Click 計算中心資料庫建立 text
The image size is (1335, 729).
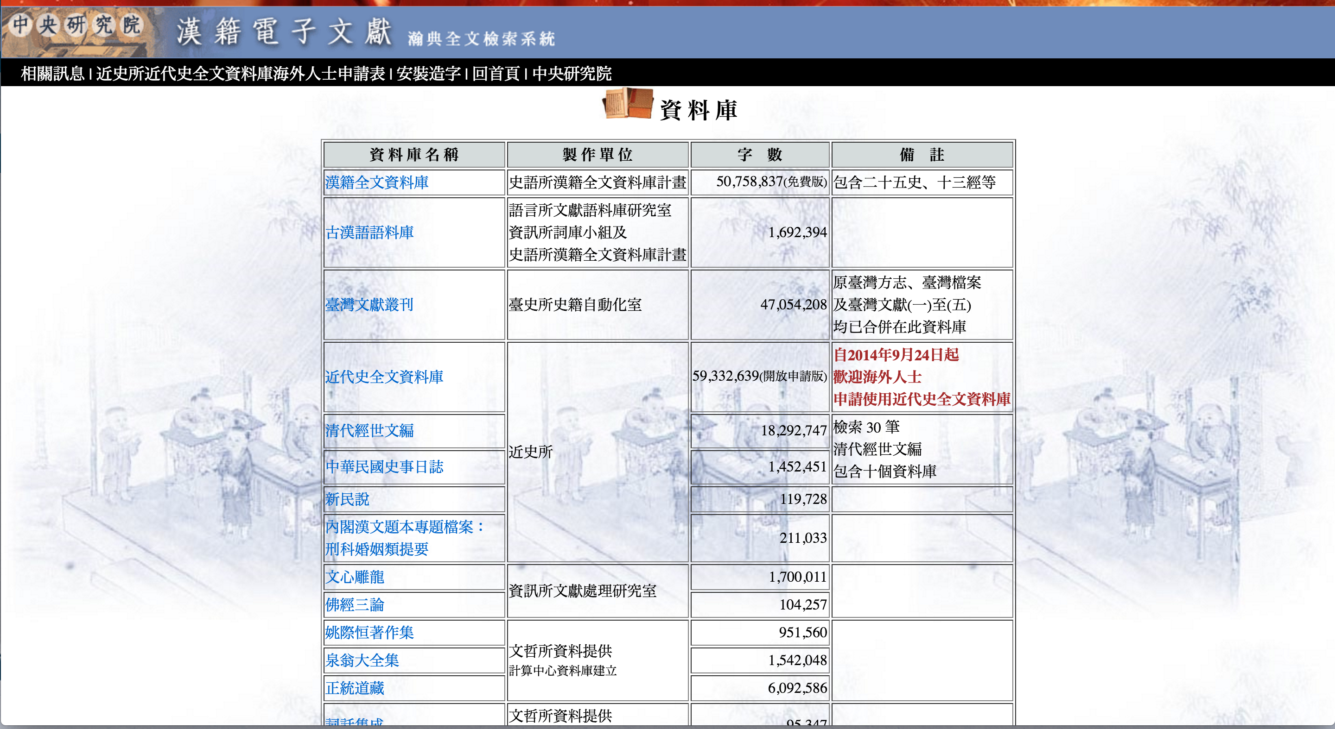(563, 671)
